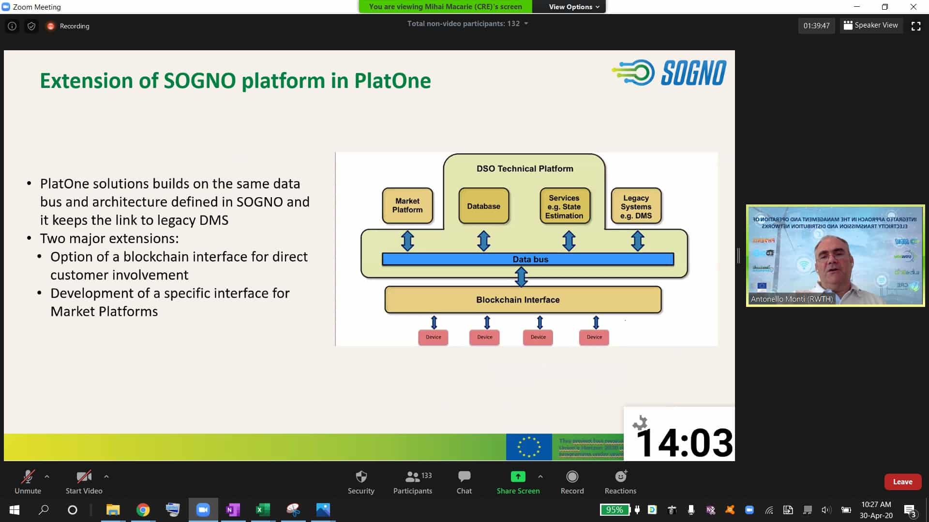Viewport: 929px width, 522px height.
Task: Click the OneNote clipper tray icon
Action: click(710, 510)
